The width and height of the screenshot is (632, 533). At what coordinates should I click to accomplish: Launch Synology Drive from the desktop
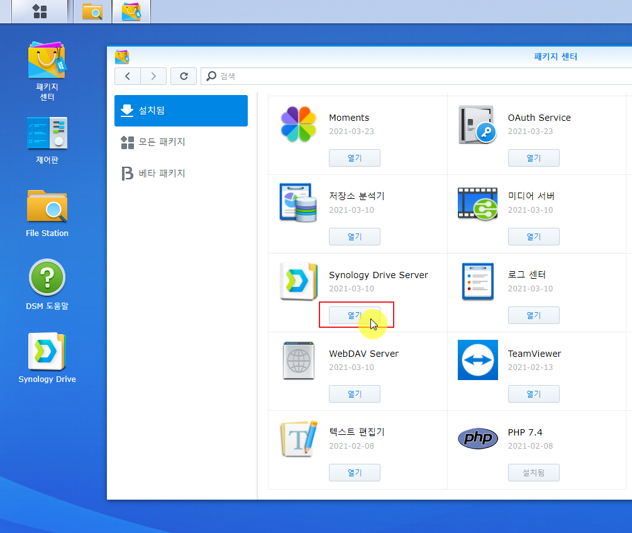[x=47, y=357]
